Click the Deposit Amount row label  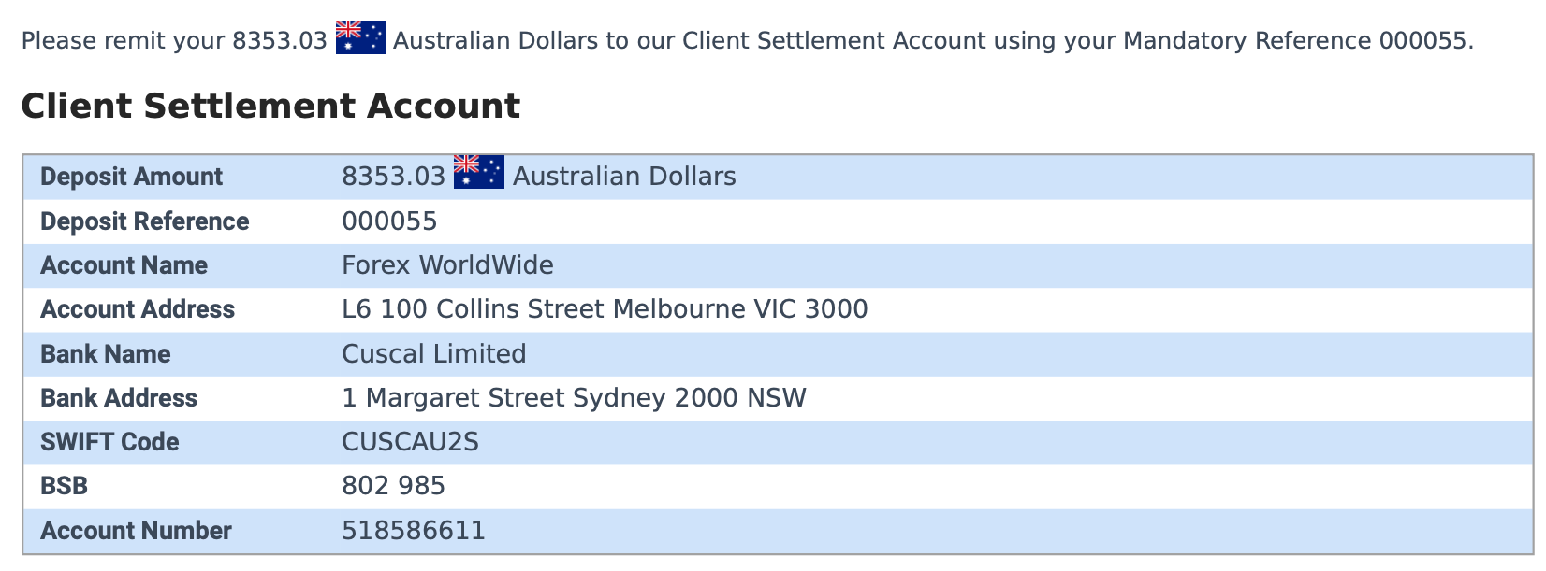(x=131, y=177)
